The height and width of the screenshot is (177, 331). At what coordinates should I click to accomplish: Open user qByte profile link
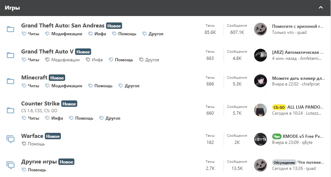pos(307,142)
